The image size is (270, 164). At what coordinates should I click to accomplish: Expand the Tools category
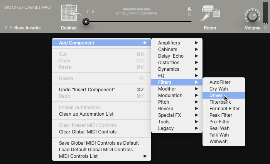[x=177, y=121]
